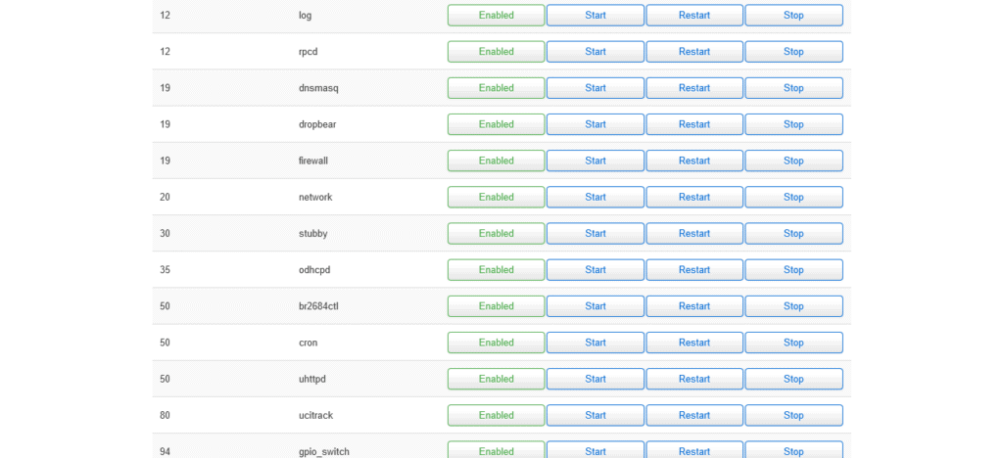Viewport: 1003px width, 458px height.
Task: Stop the dnsmasq service
Action: pos(793,88)
